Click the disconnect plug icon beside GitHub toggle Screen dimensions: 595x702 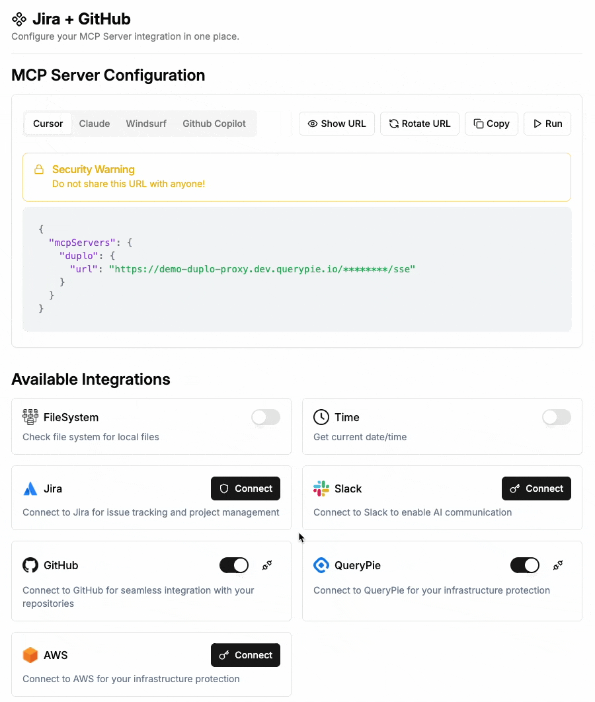click(267, 565)
